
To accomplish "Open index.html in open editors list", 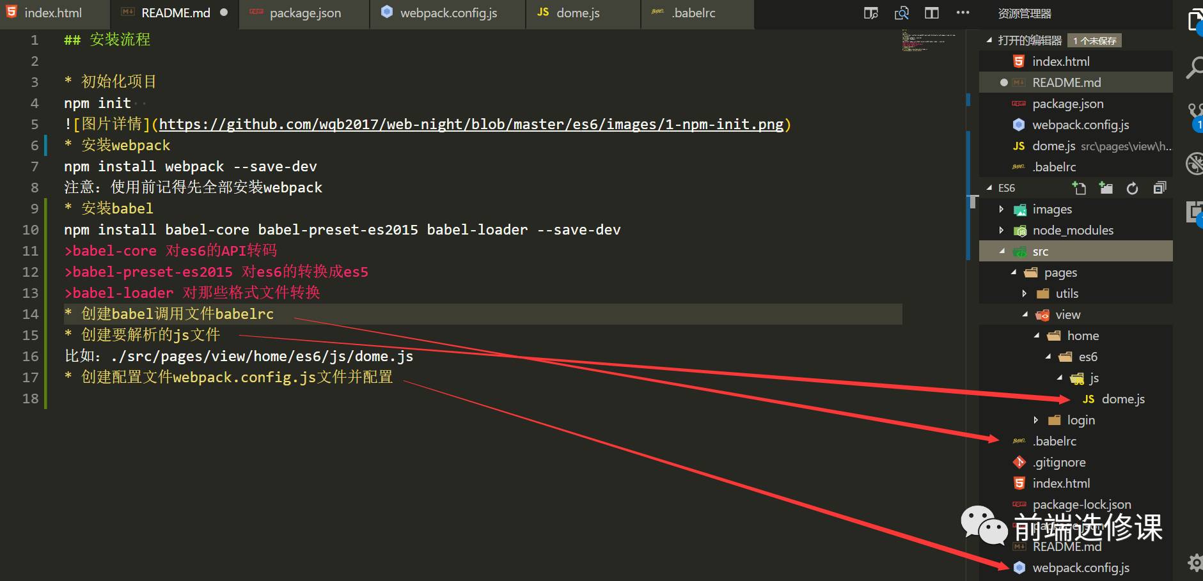I will pyautogui.click(x=1076, y=61).
